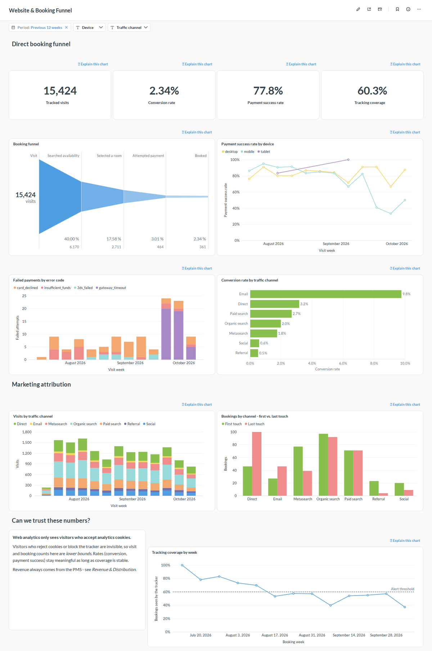The image size is (432, 651).
Task: Explain the Bookings by channel first vs last touch chart
Action: (405, 405)
